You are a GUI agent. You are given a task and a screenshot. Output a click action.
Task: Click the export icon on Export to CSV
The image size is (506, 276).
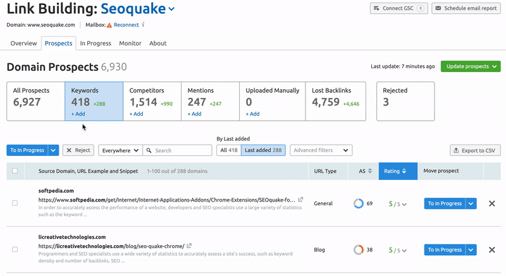456,150
